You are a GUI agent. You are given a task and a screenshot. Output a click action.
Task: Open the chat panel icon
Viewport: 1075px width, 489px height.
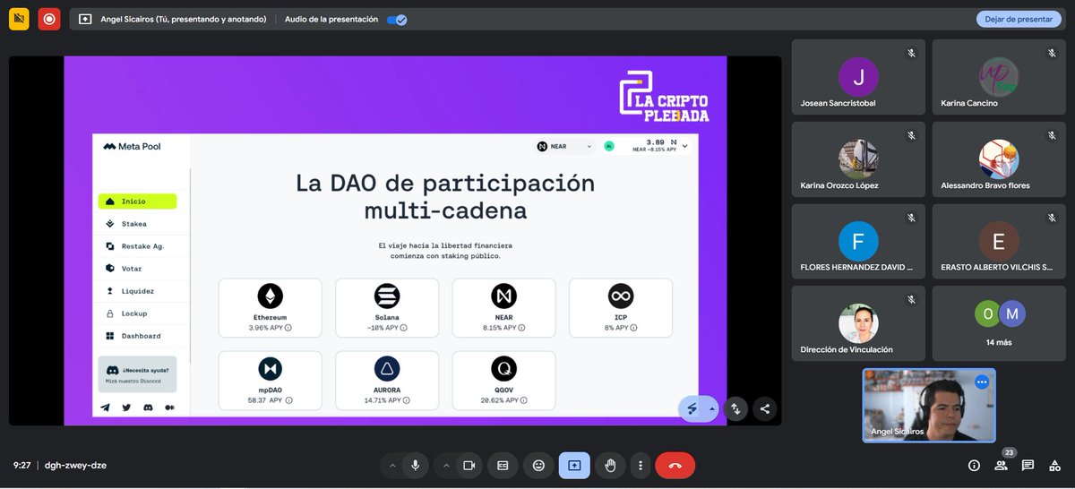click(1028, 466)
